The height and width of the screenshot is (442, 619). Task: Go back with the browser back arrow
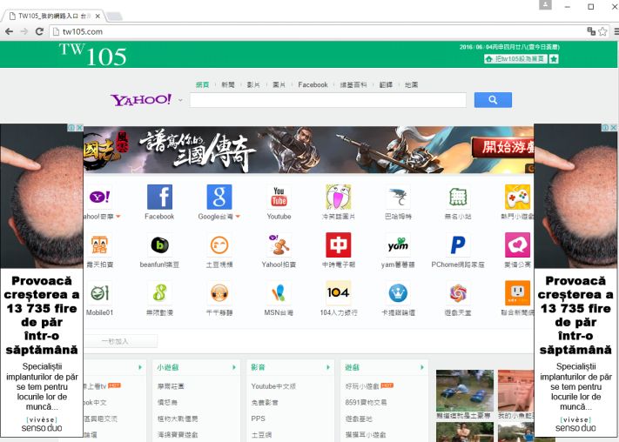tap(9, 31)
